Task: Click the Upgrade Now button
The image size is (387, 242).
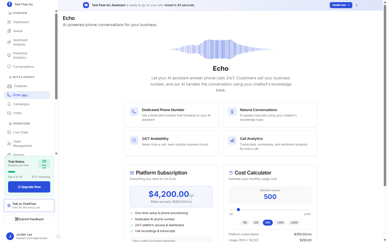Action: pos(29,187)
